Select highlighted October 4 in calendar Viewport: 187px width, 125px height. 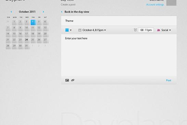(x=33, y=22)
